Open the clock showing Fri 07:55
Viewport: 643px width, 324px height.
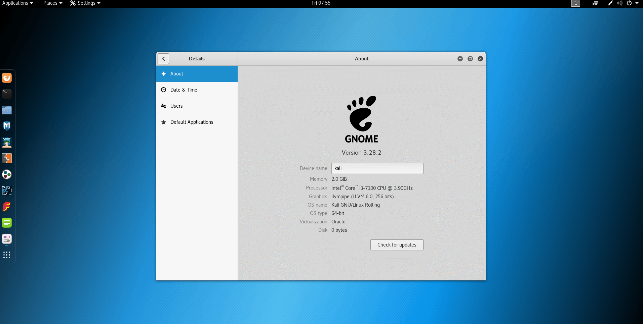321,3
